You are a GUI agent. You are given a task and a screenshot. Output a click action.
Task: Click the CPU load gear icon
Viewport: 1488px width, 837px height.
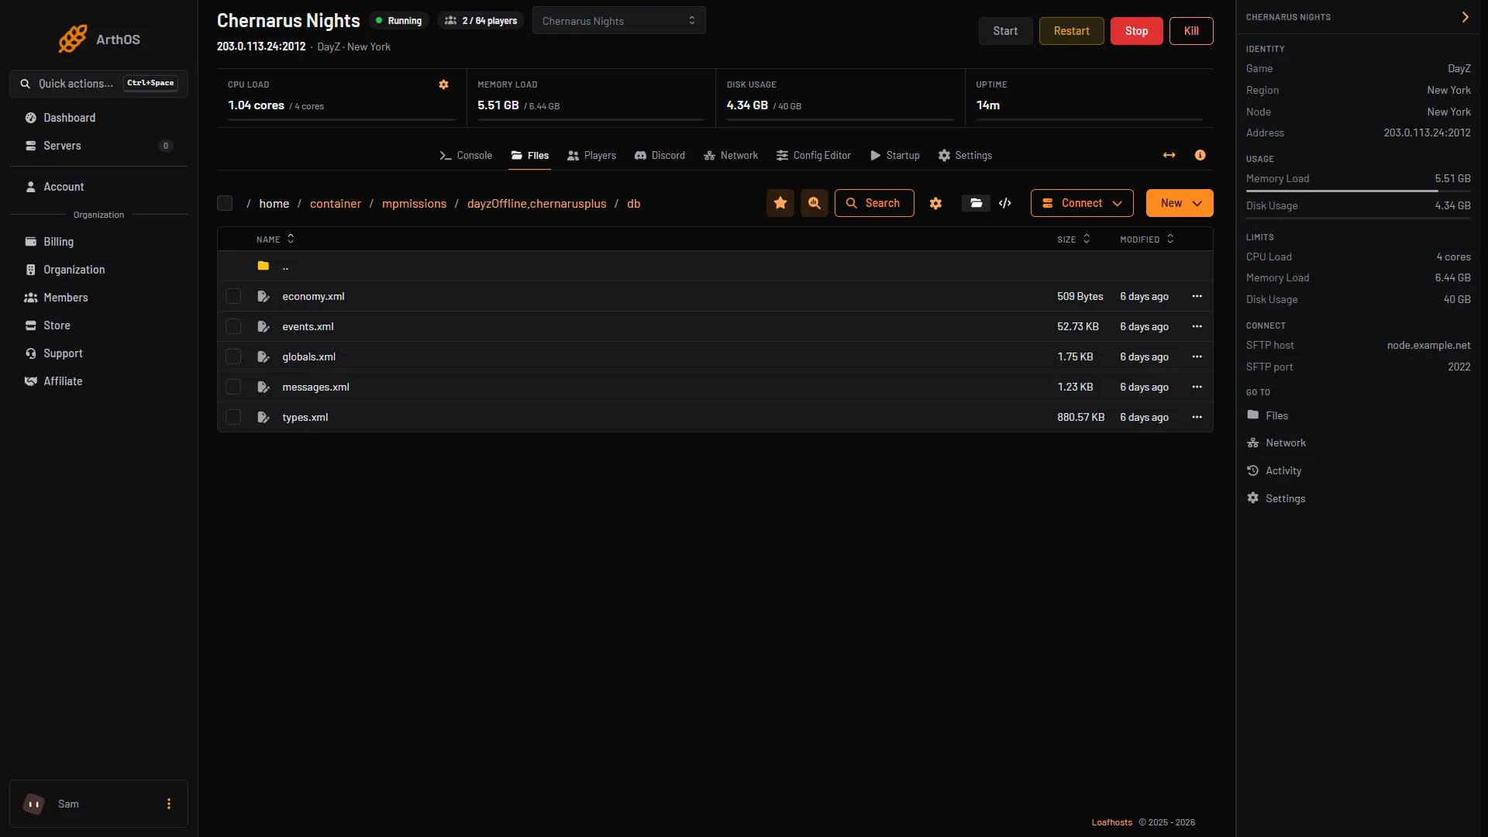(x=443, y=84)
